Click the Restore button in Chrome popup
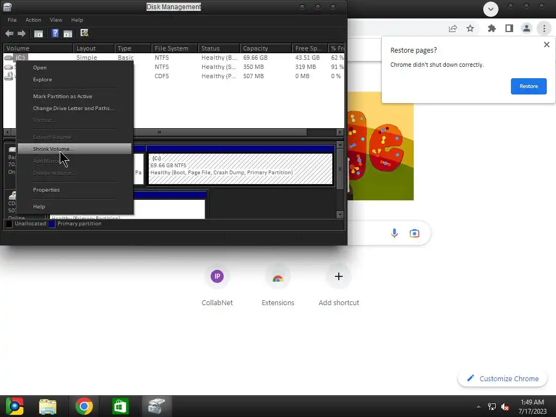Viewport: 556px width, 417px height. point(529,86)
